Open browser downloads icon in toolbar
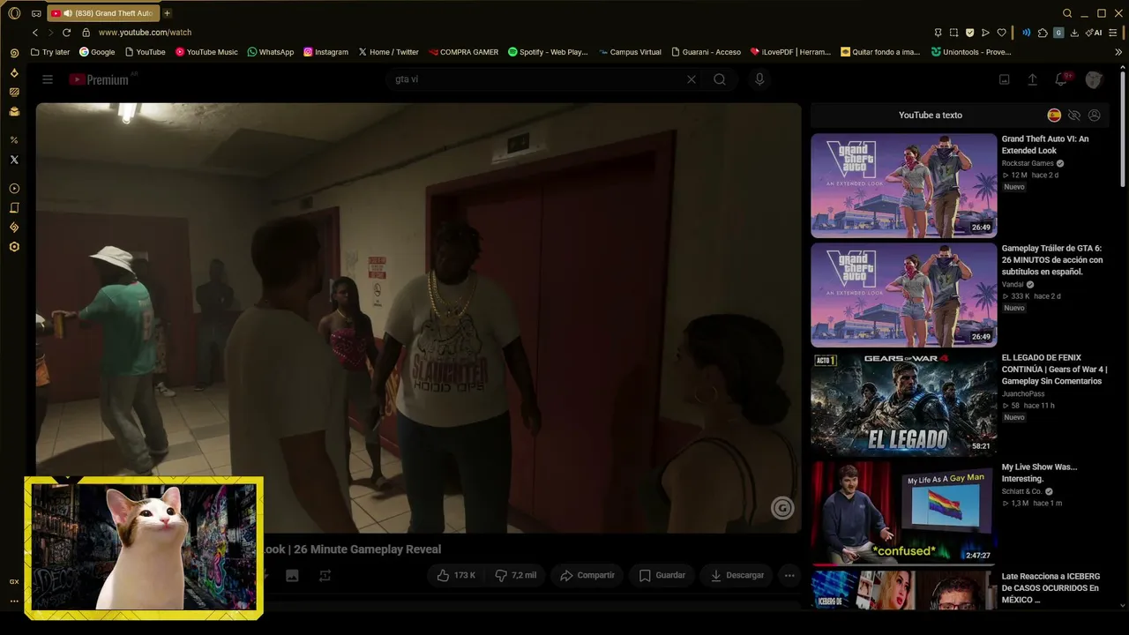 click(1074, 33)
